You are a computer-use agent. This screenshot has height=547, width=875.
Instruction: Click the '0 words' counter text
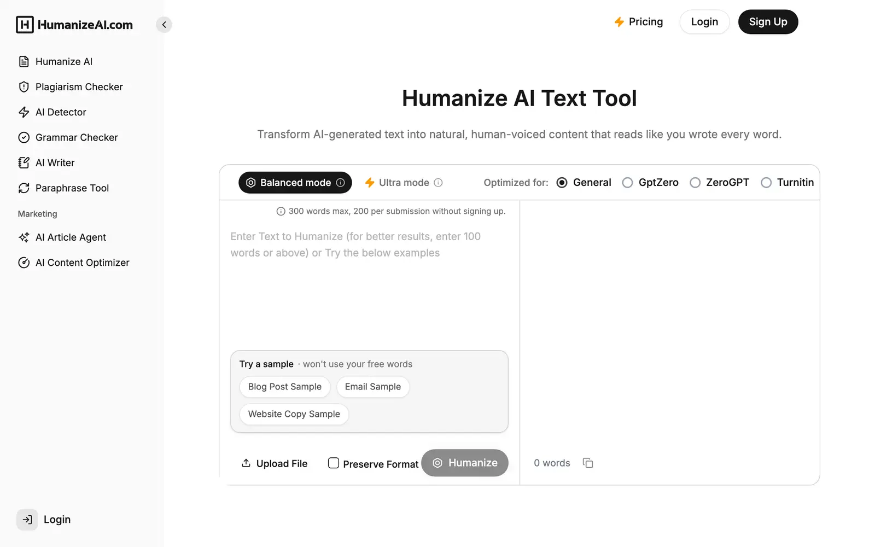(x=552, y=463)
